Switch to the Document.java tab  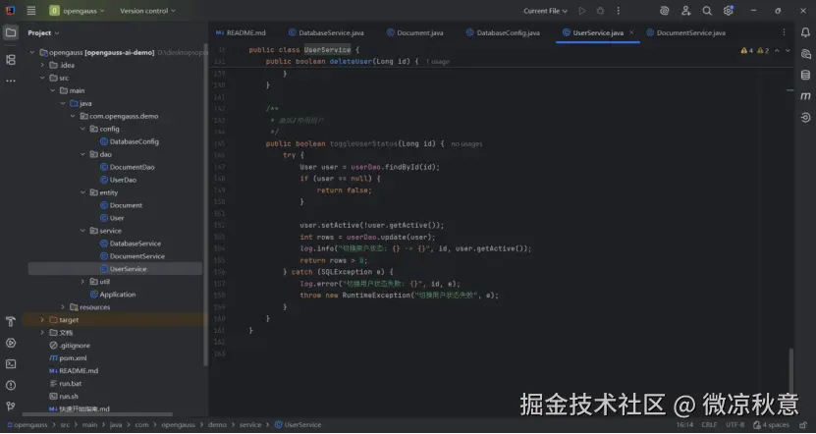tap(415, 32)
